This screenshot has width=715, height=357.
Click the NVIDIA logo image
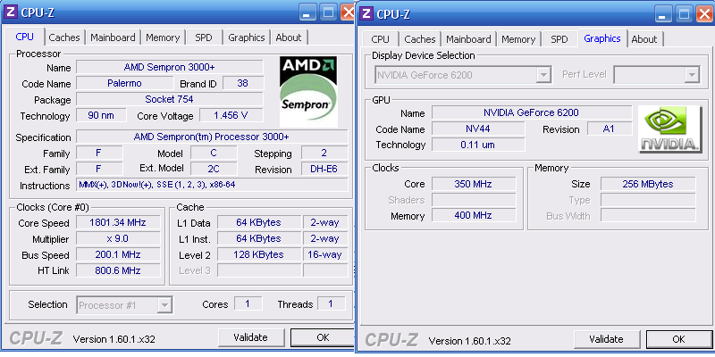669,129
